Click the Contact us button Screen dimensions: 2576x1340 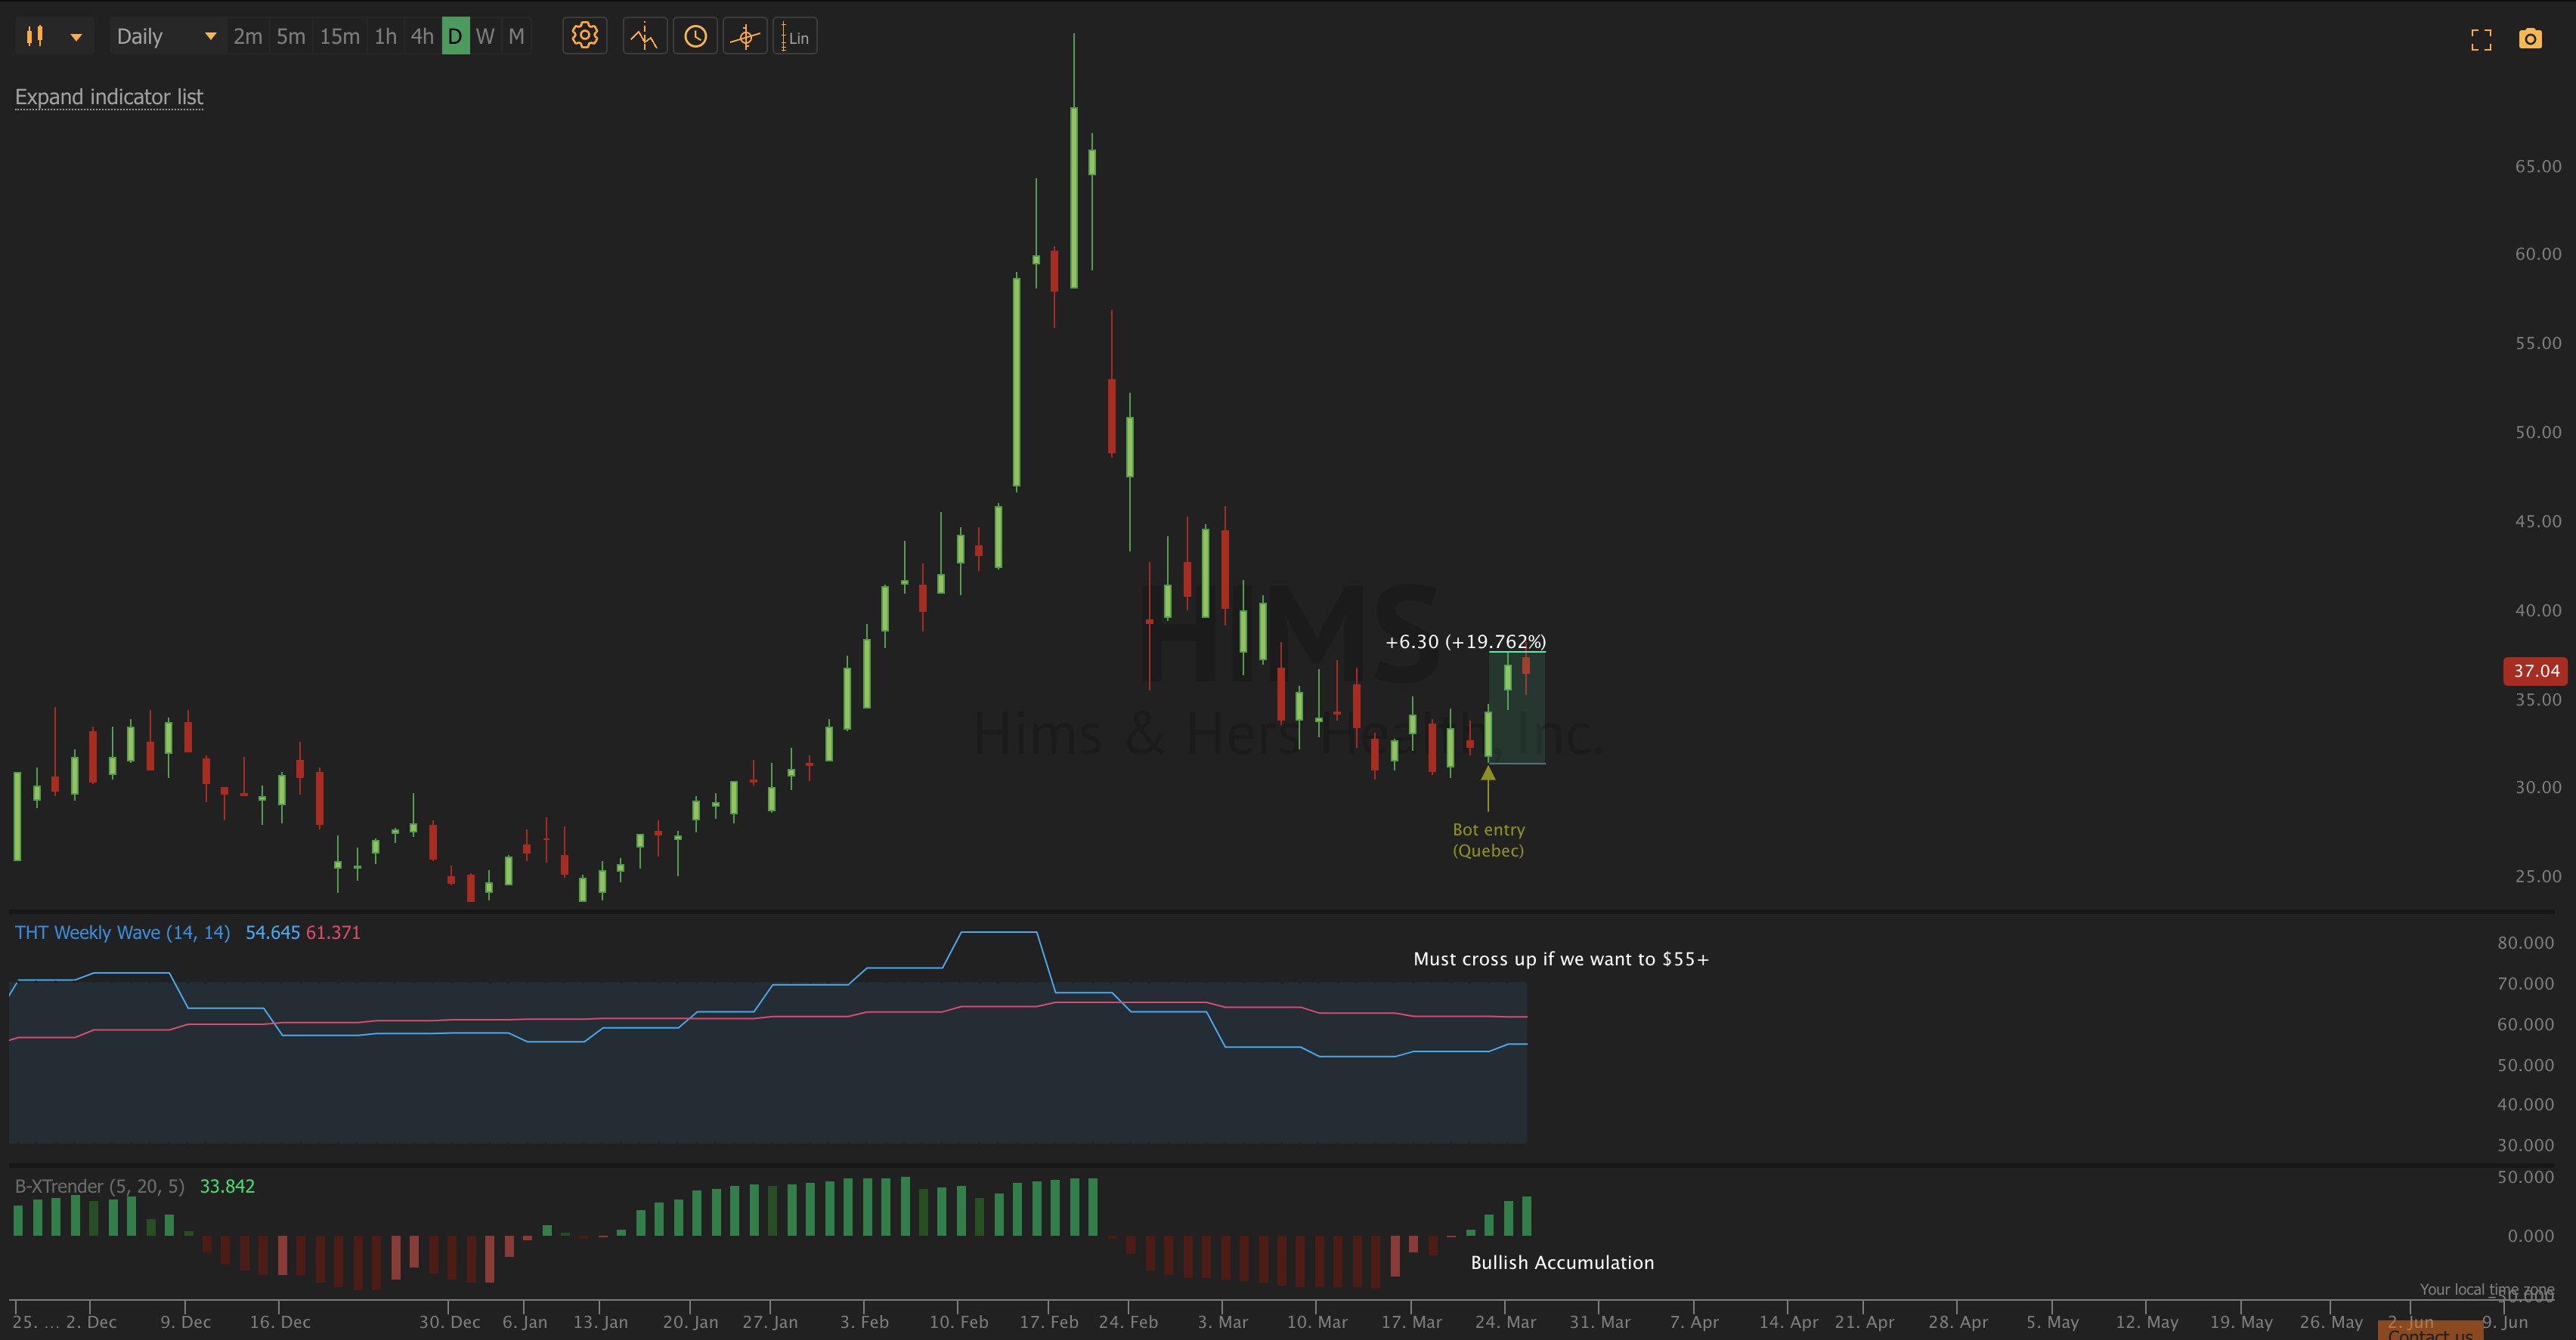[2430, 1332]
